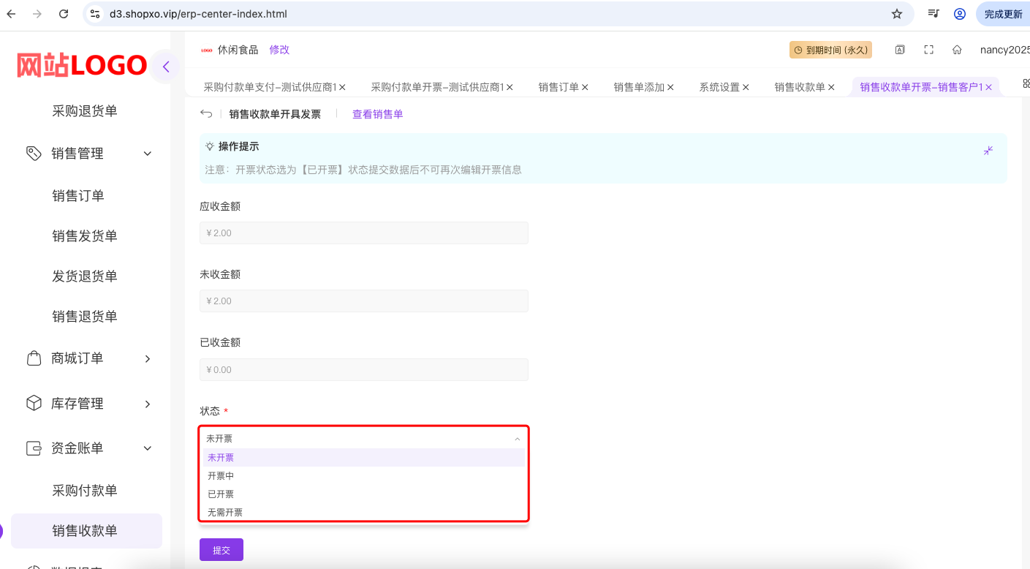Screen dimensions: 1030x569
Task: Click the 休闲食品 store name
Action: [238, 50]
